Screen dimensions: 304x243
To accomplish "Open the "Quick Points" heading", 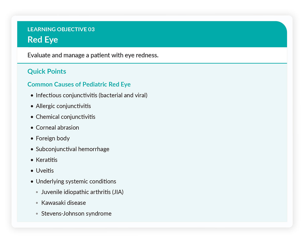I will click(47, 71).
